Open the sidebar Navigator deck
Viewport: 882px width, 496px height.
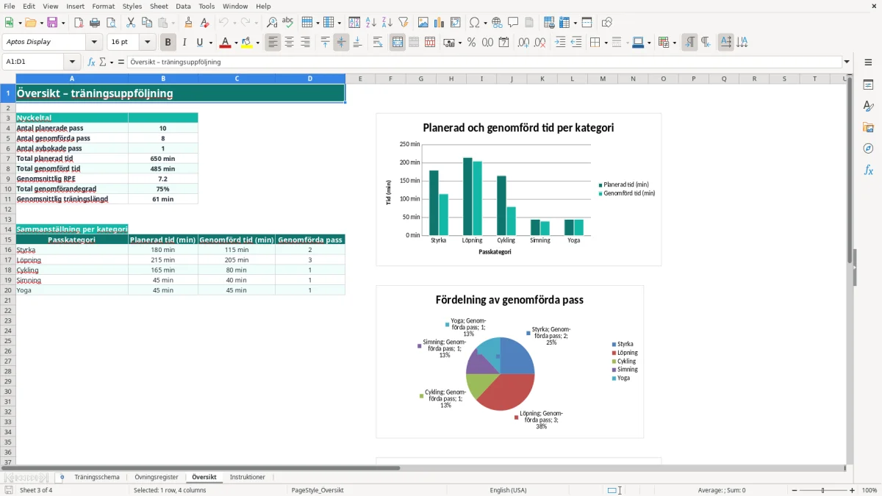(x=868, y=148)
